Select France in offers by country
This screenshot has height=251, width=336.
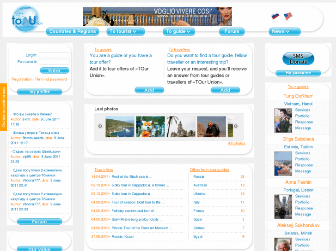click(x=199, y=211)
